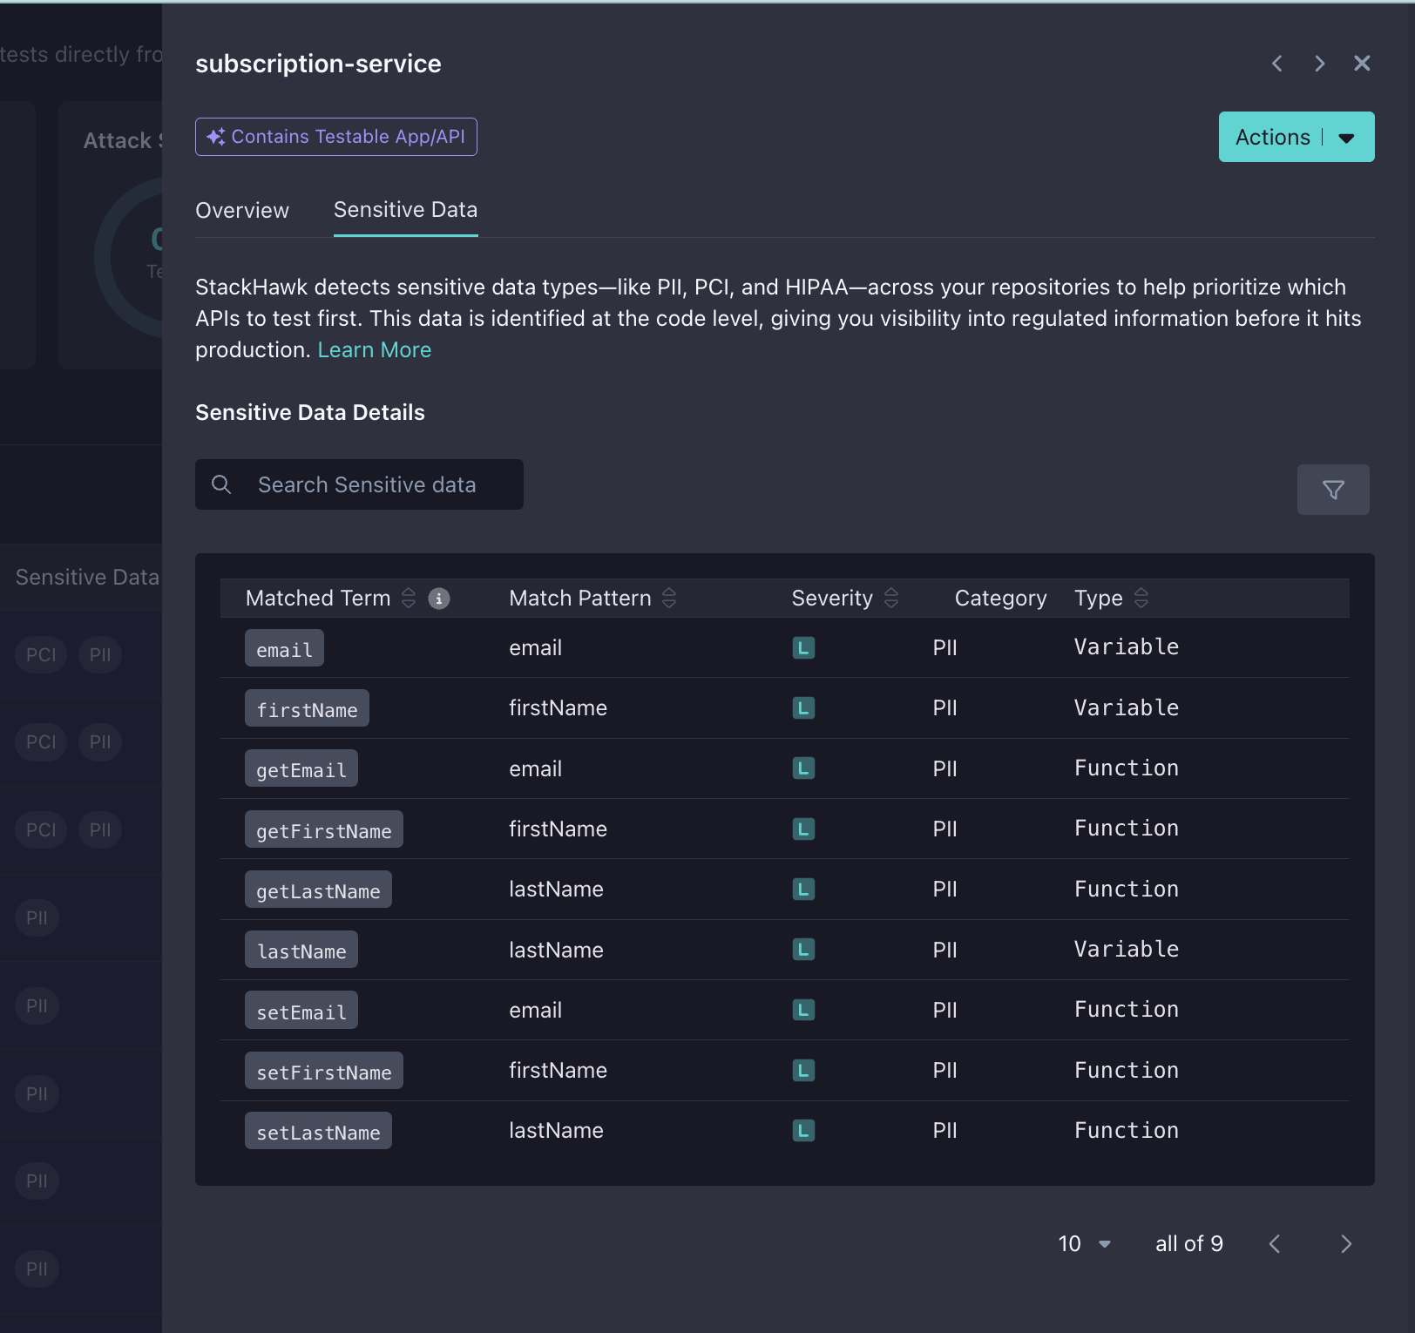This screenshot has height=1333, width=1415.
Task: Open the Actions dropdown menu
Action: coord(1297,137)
